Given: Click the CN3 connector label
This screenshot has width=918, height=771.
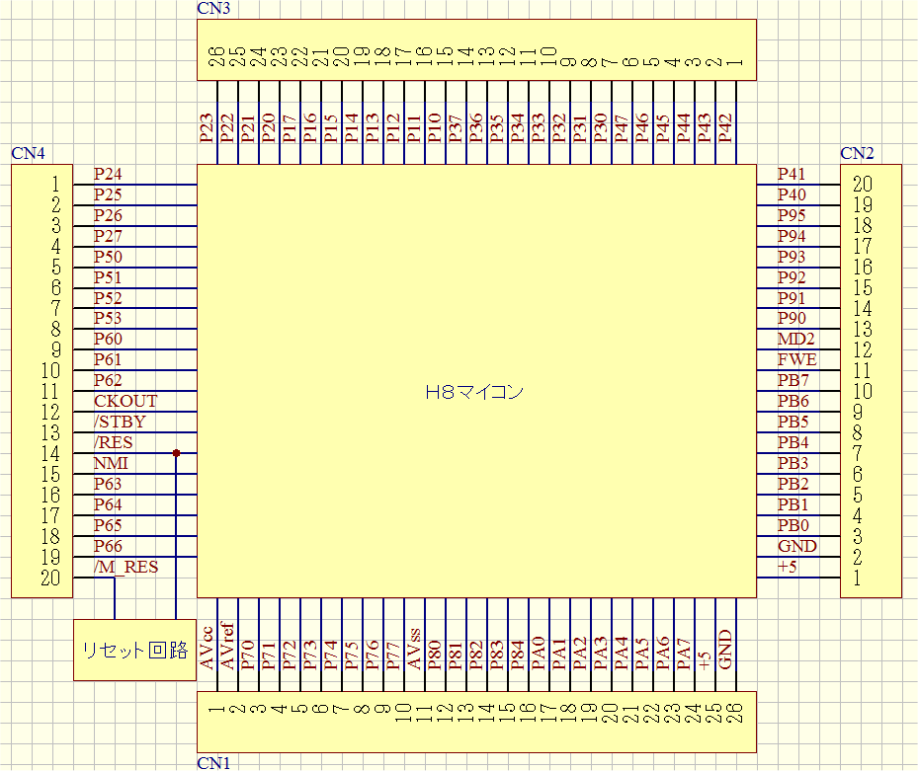Looking at the screenshot, I should click(213, 8).
